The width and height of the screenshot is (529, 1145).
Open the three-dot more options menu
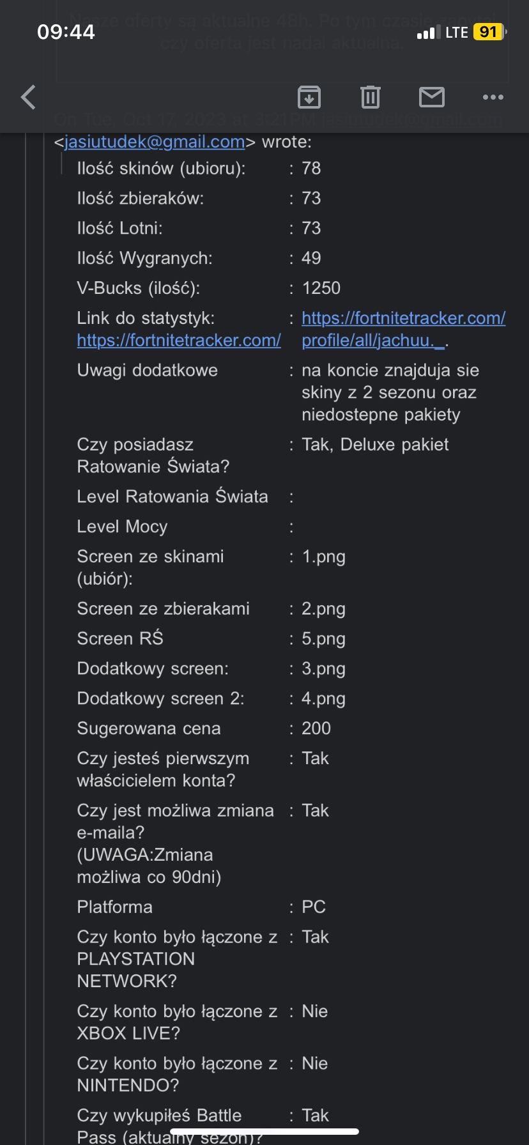493,97
